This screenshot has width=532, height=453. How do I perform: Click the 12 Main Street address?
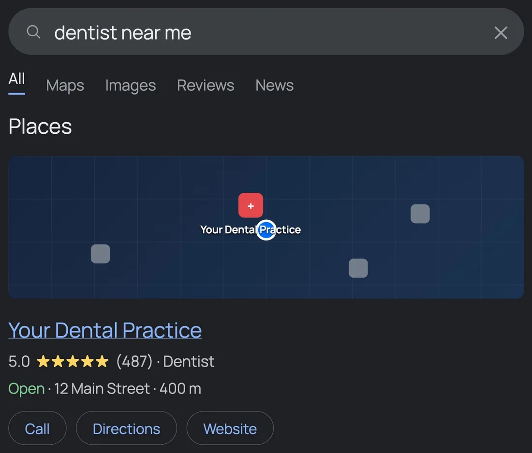click(102, 389)
